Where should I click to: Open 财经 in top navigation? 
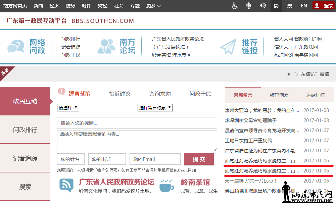pyautogui.click(x=102, y=6)
